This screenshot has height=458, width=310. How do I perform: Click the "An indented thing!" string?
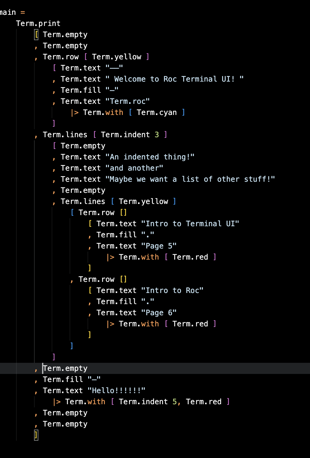[x=150, y=157]
